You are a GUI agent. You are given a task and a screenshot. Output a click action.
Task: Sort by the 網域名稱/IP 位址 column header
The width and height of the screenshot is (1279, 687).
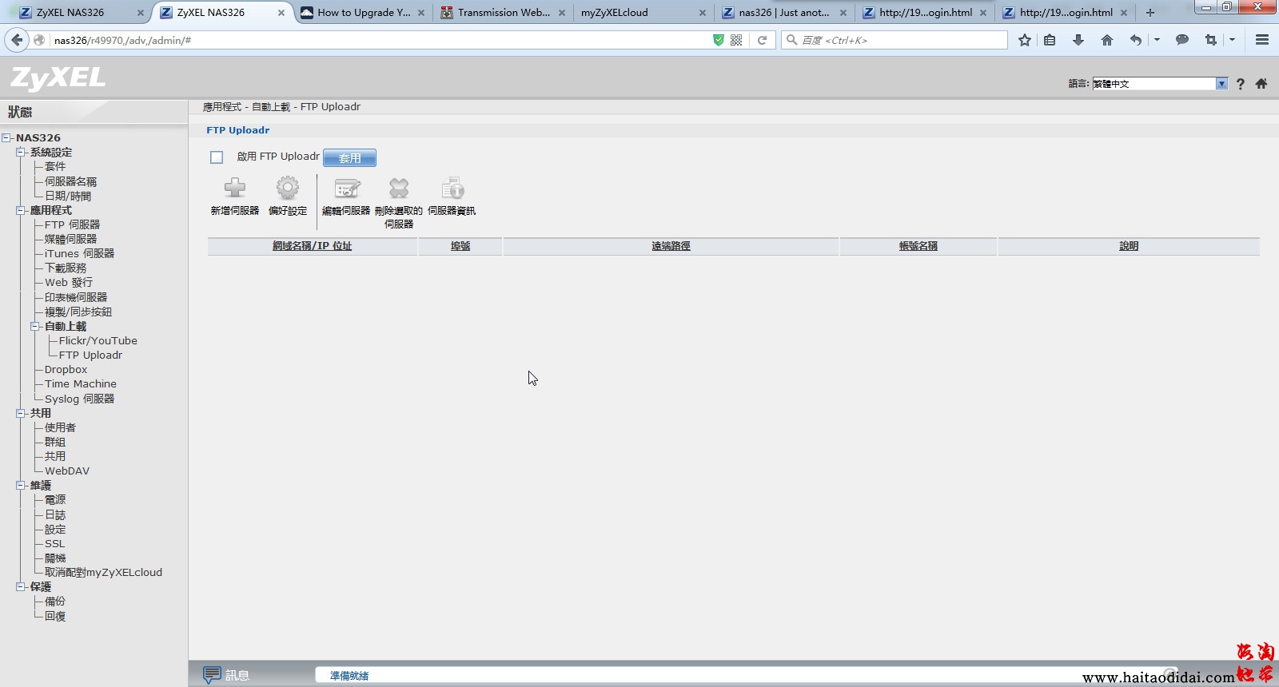(x=312, y=246)
